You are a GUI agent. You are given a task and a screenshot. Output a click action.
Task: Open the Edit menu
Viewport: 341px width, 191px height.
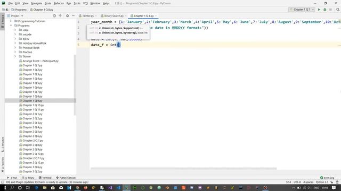[x=18, y=4]
